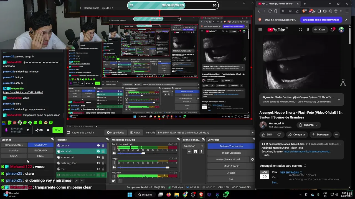
Task: Open YouTube guide hamburger menu
Action: click(260, 30)
